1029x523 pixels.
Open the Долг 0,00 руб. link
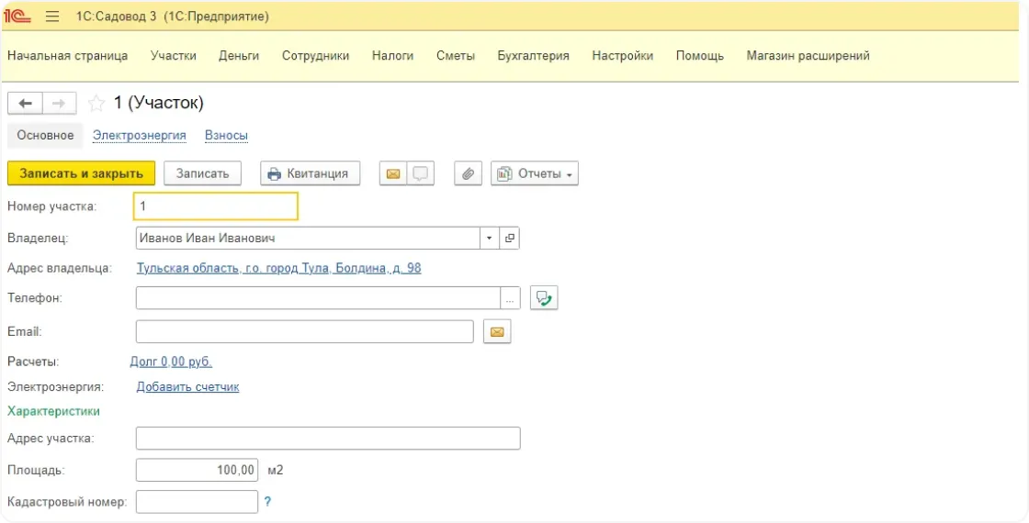pos(171,362)
